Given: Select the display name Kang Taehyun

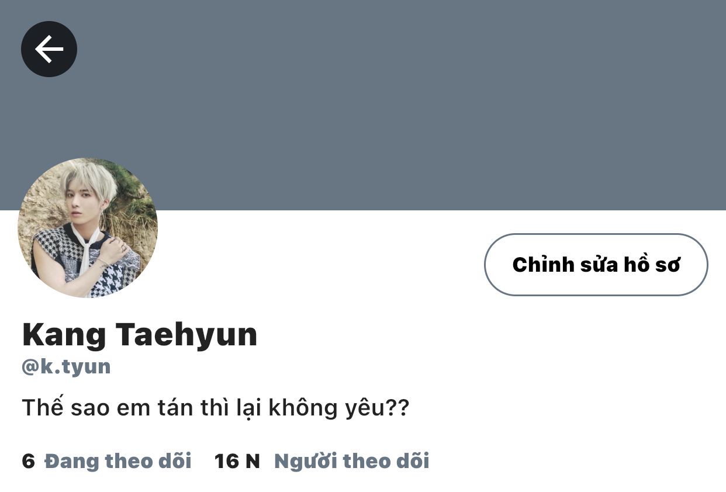Looking at the screenshot, I should [140, 335].
